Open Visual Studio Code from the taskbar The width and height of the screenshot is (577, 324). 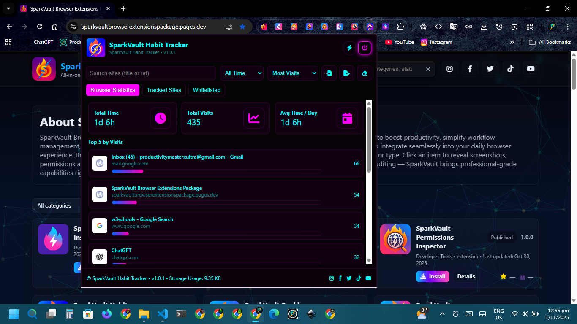coord(163,314)
